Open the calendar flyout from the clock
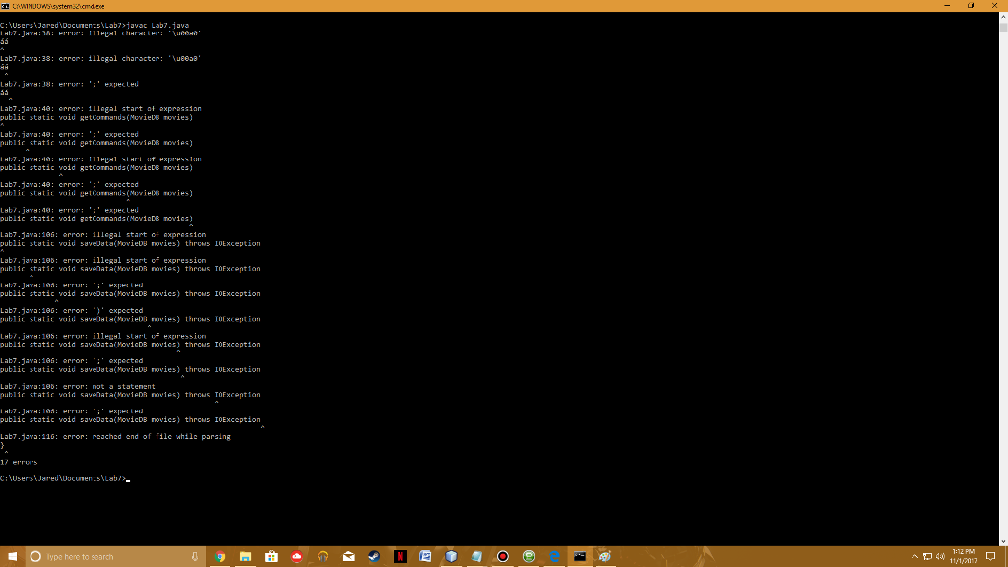 [x=965, y=555]
